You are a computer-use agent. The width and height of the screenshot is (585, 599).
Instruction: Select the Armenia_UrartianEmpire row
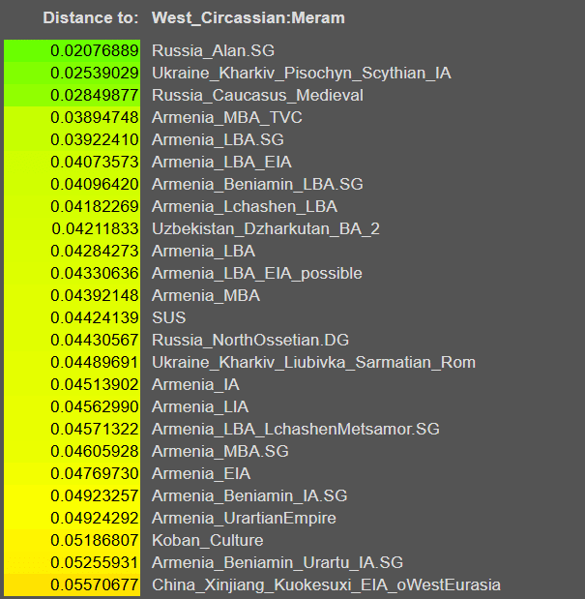pos(244,518)
